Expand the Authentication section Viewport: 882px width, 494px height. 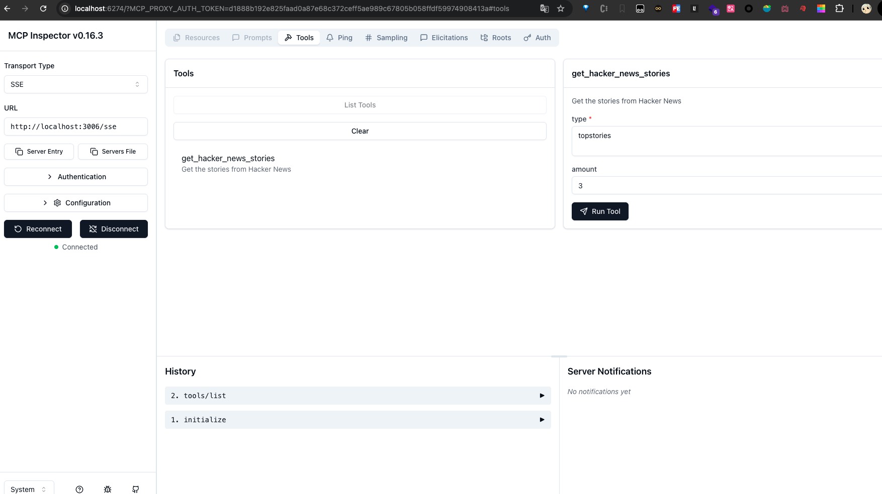[76, 177]
